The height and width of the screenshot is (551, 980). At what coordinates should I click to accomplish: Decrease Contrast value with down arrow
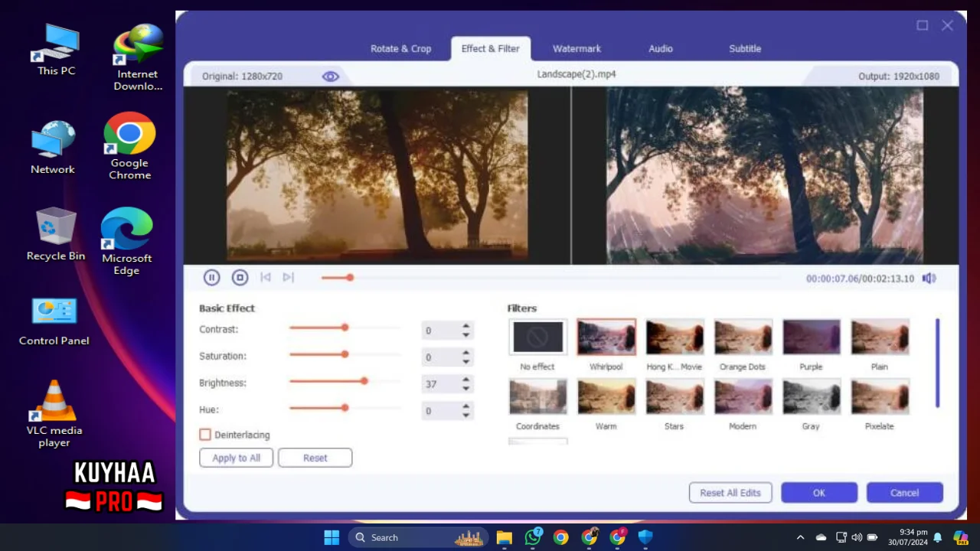point(465,335)
